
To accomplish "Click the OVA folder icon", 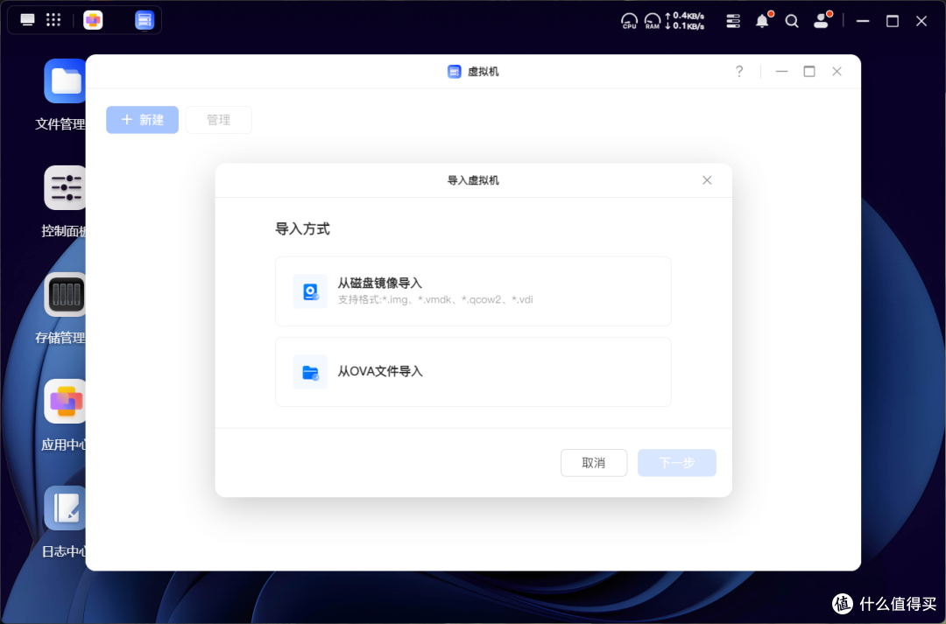I will 310,372.
